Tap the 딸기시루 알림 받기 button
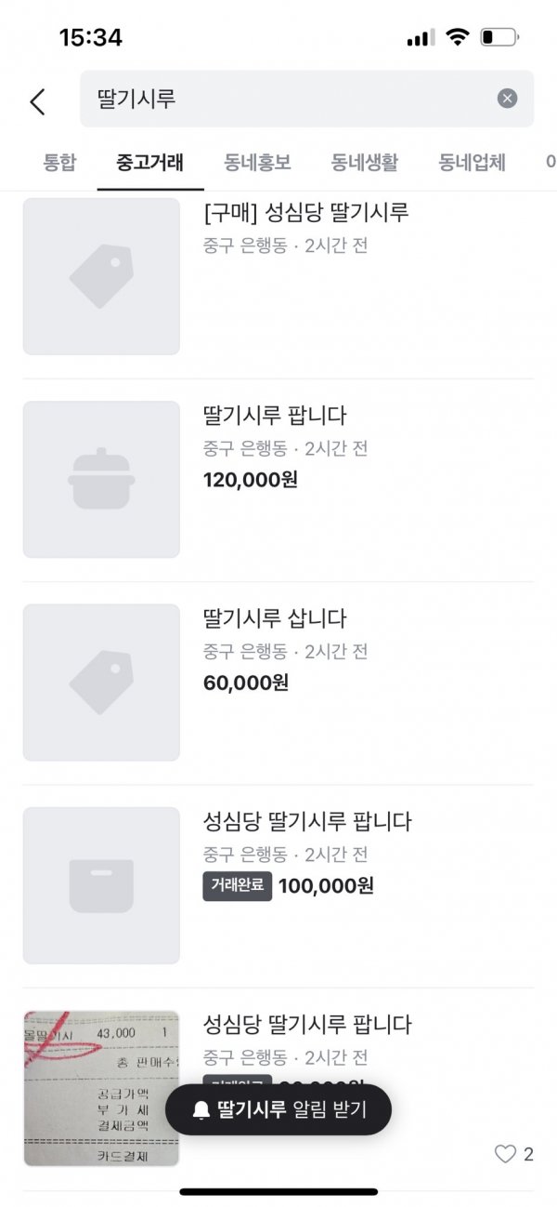 278,1109
